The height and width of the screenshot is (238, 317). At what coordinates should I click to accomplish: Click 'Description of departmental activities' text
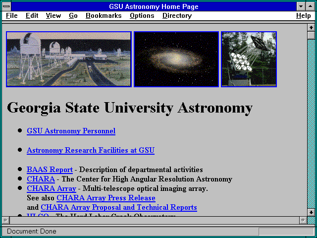(x=141, y=170)
